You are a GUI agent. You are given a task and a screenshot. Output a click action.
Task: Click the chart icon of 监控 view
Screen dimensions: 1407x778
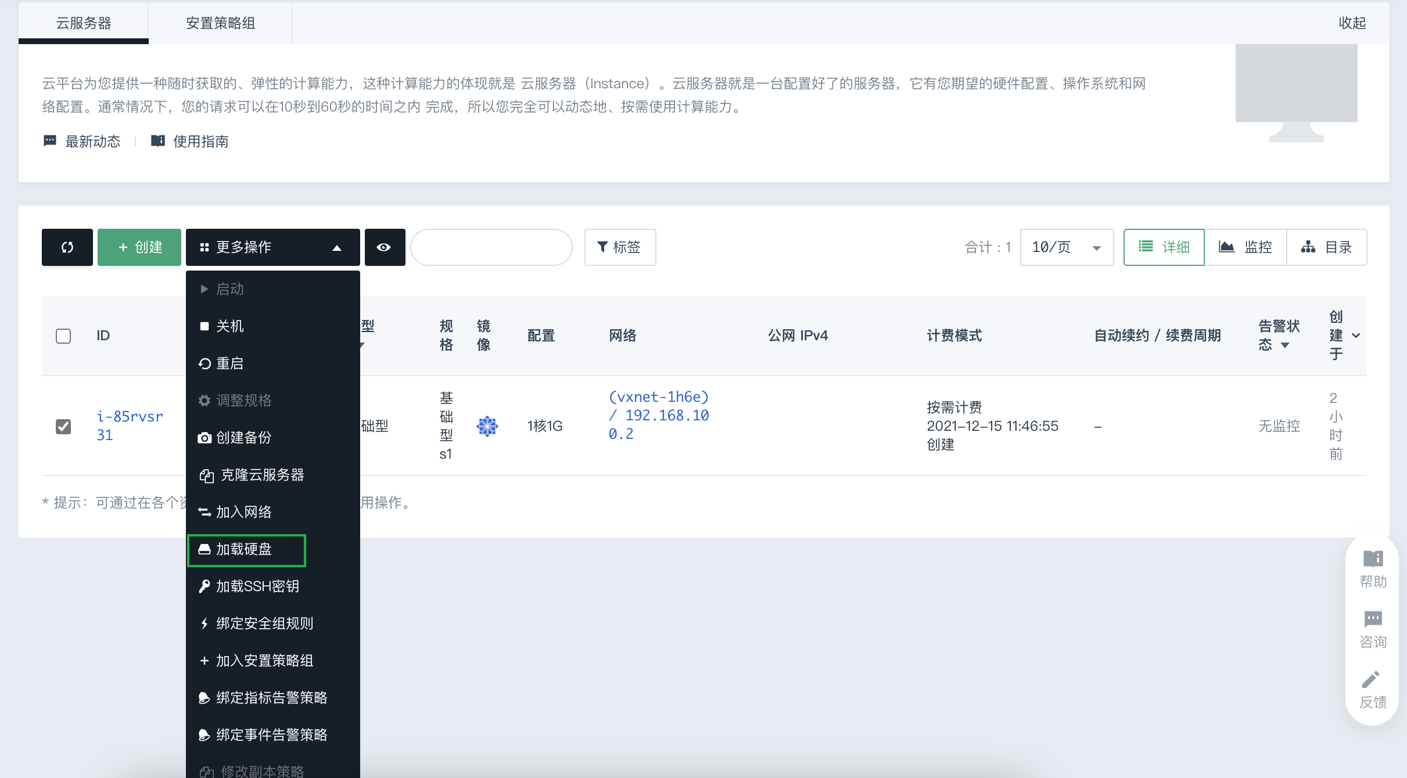pos(1226,247)
